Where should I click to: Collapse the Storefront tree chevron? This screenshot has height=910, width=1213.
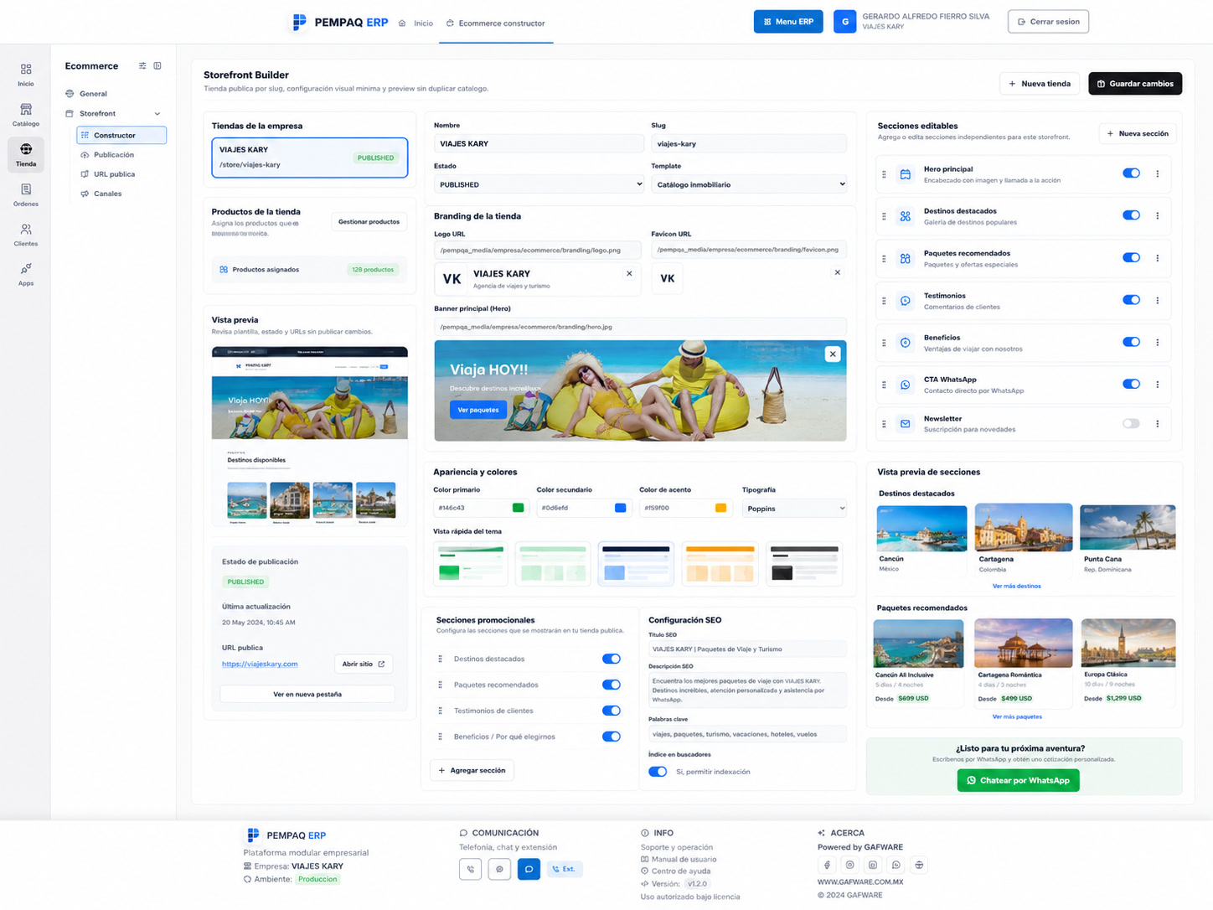157,114
